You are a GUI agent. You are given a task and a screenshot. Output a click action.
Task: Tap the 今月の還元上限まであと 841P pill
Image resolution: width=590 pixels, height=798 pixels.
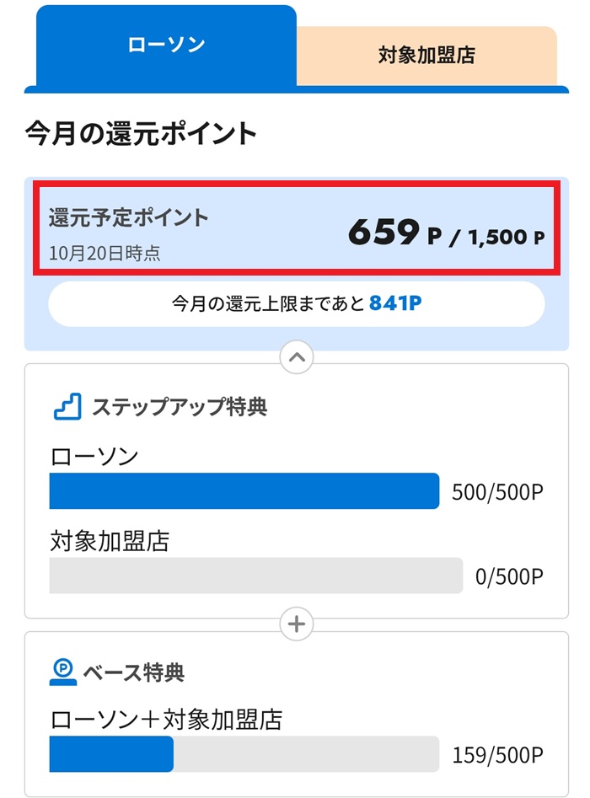pos(296,303)
